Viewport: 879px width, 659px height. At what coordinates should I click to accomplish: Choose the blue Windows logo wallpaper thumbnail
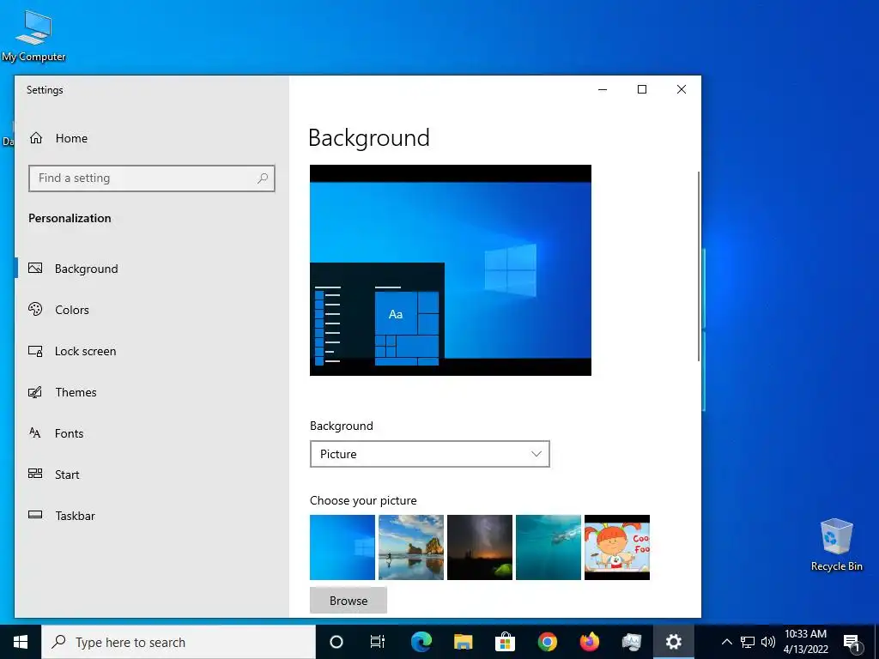point(342,547)
